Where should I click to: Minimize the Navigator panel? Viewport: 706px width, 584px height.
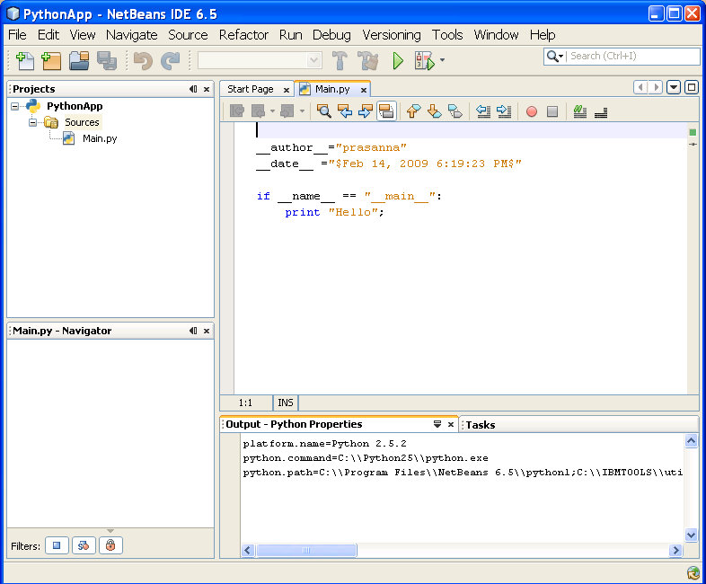pyautogui.click(x=193, y=331)
